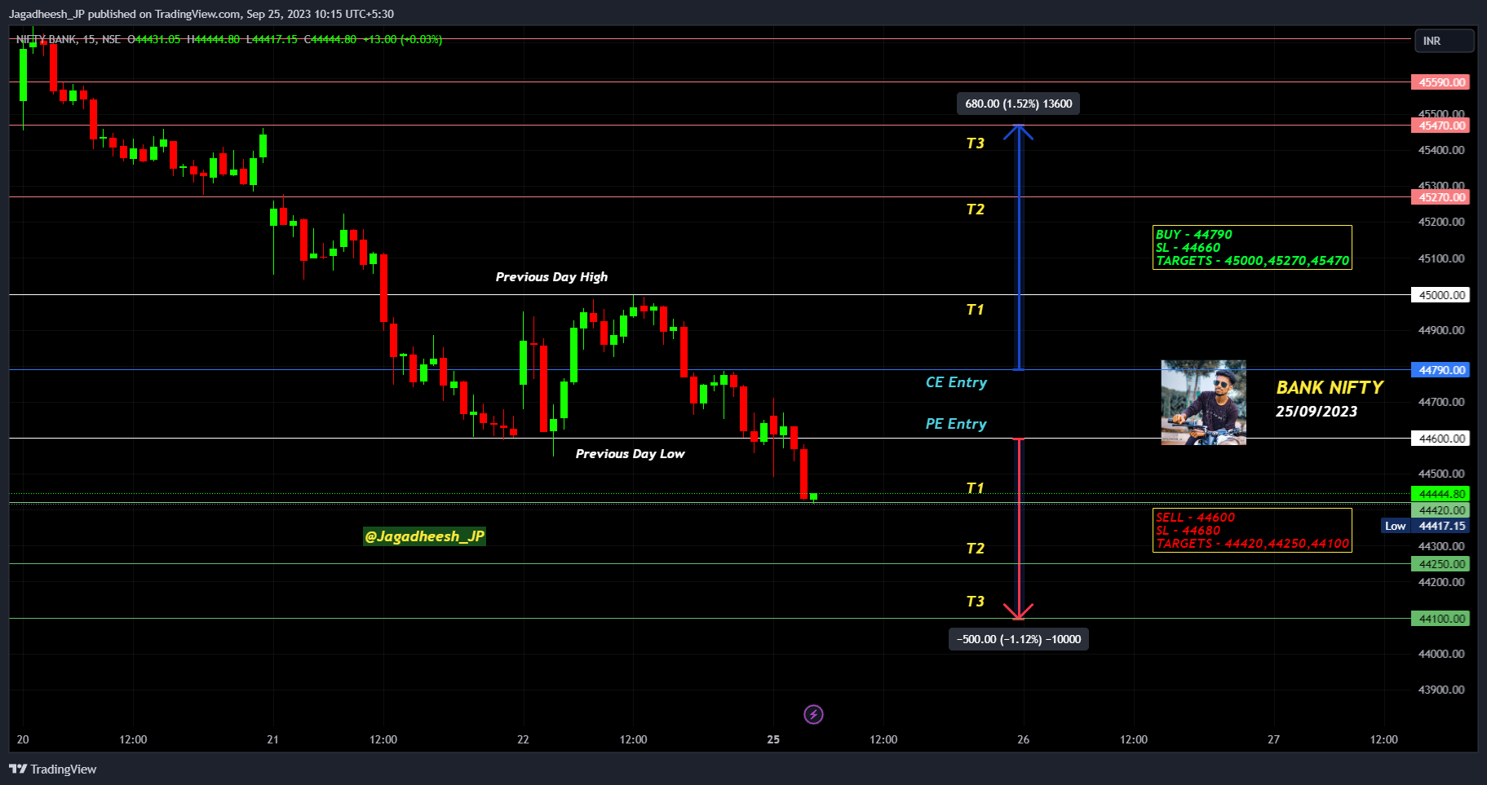Select the NIFTY BANK, 15, NSE symbol legend
The width and height of the screenshot is (1487, 785).
click(x=69, y=39)
